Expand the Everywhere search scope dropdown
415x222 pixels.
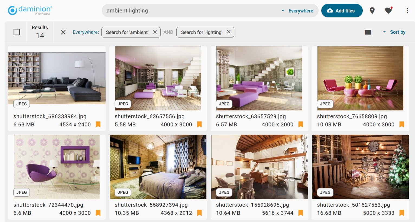297,11
